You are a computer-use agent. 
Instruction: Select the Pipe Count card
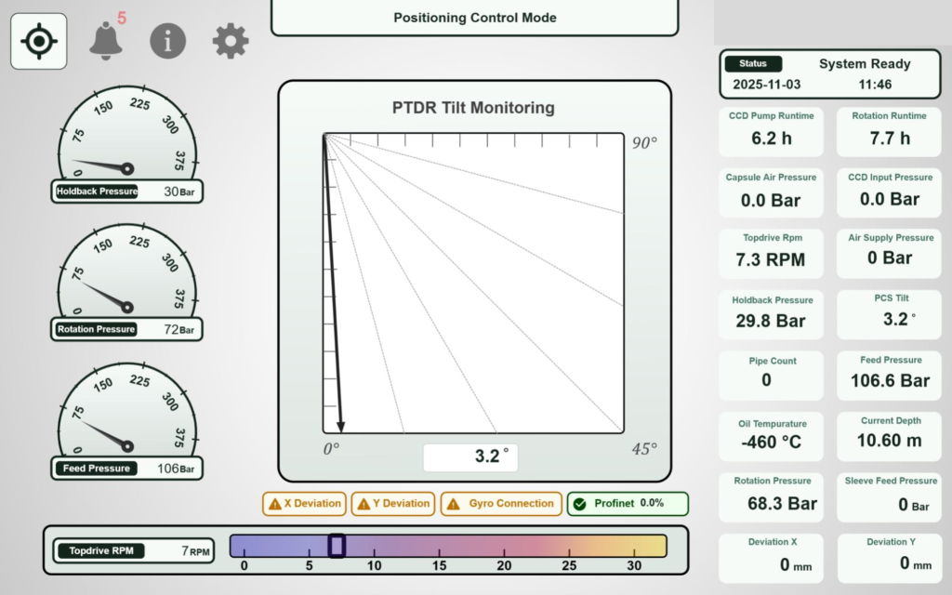pos(771,376)
